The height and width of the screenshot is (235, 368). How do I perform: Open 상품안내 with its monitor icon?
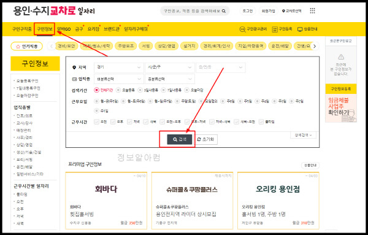pos(307,29)
